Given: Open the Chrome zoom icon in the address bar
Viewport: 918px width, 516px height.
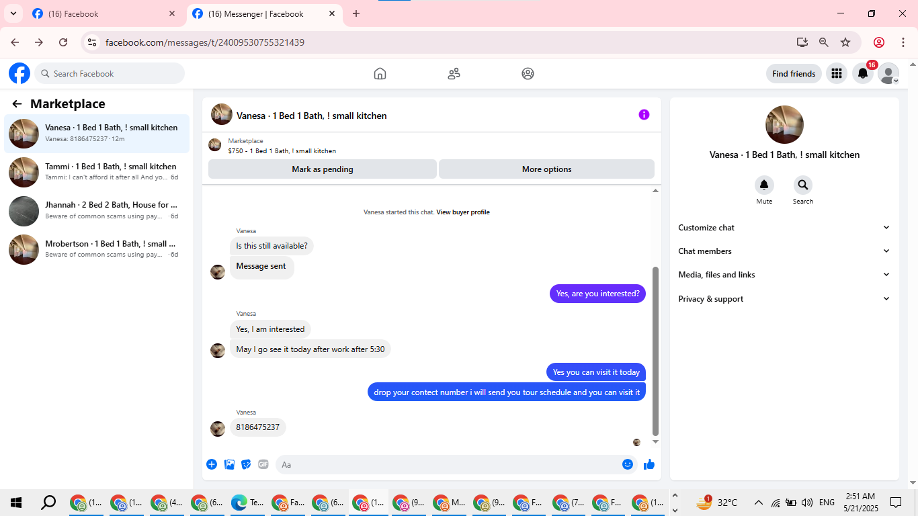Looking at the screenshot, I should pyautogui.click(x=824, y=42).
